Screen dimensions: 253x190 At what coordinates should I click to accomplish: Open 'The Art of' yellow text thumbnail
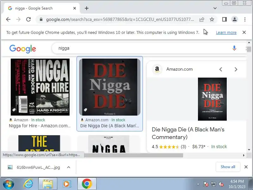tap(39, 143)
